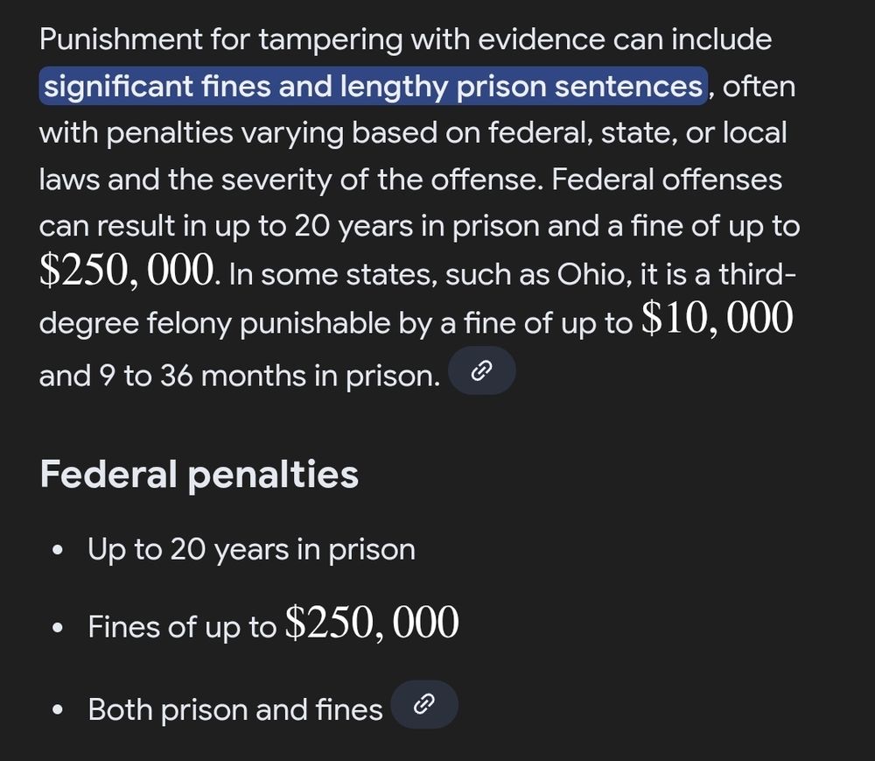Viewport: 875px width, 761px height.
Task: Click the $10,000 fine amount
Action: [x=717, y=318]
